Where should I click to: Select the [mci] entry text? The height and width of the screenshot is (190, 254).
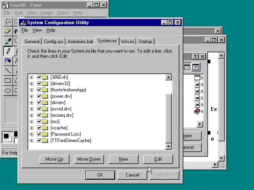pyautogui.click(x=55, y=122)
